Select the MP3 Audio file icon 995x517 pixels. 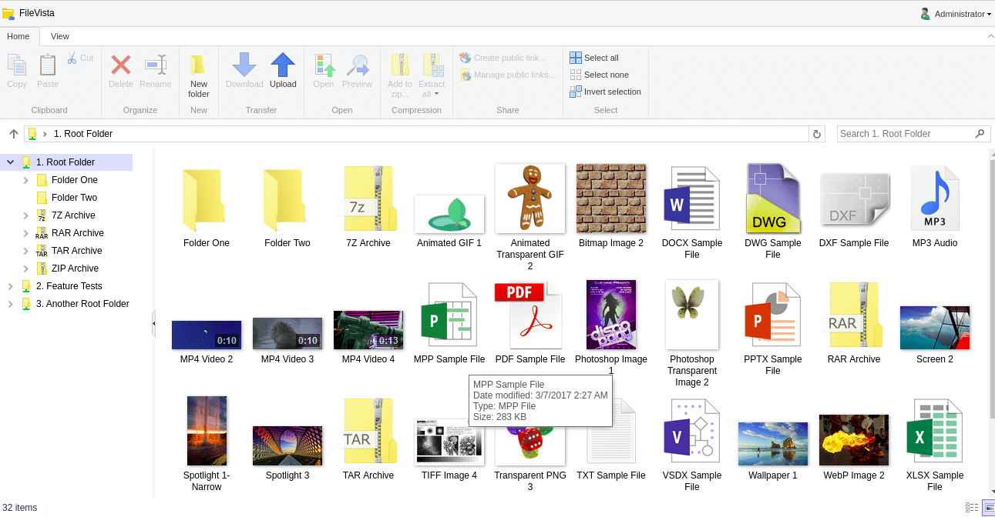click(x=935, y=198)
